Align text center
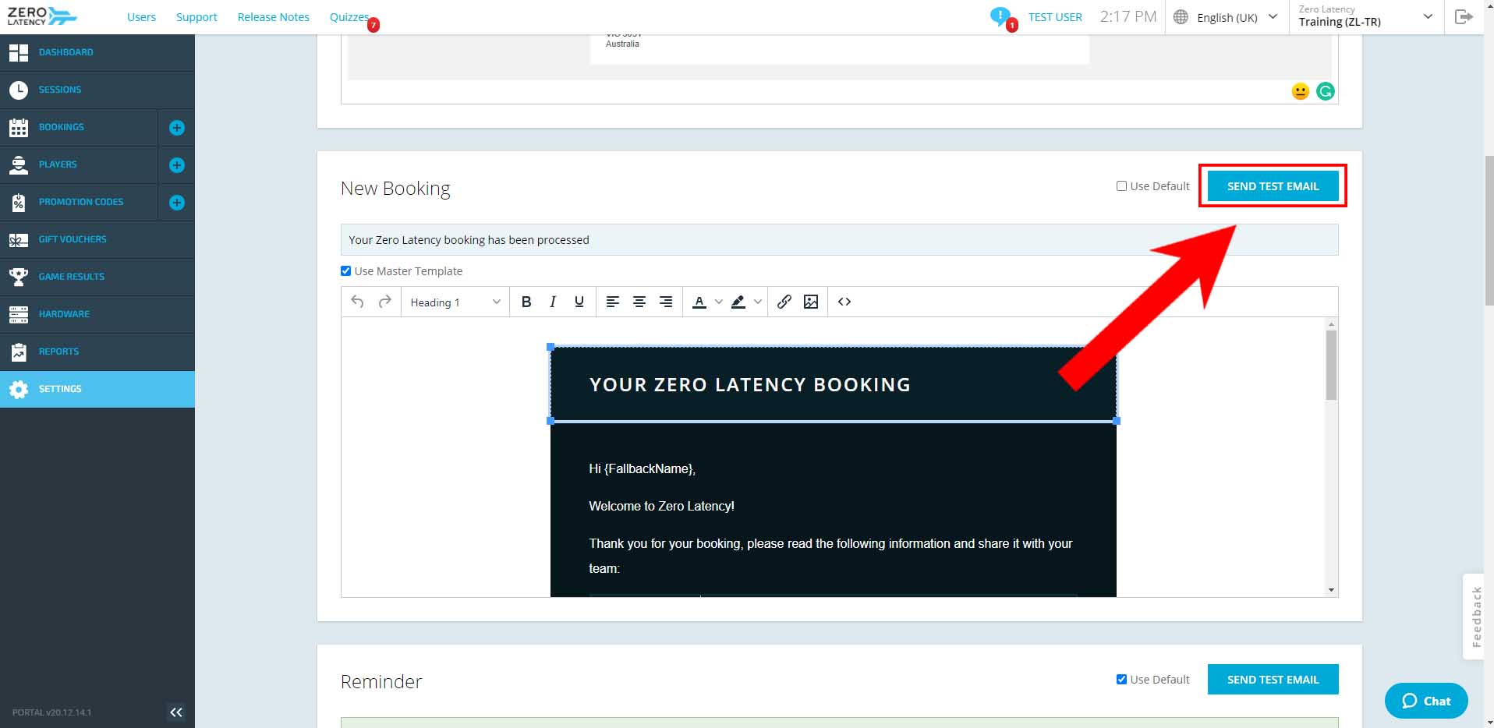The width and height of the screenshot is (1494, 728). (639, 302)
